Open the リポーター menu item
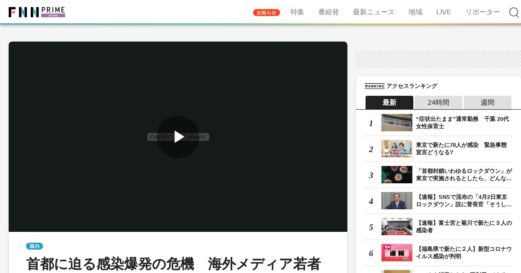 (483, 12)
